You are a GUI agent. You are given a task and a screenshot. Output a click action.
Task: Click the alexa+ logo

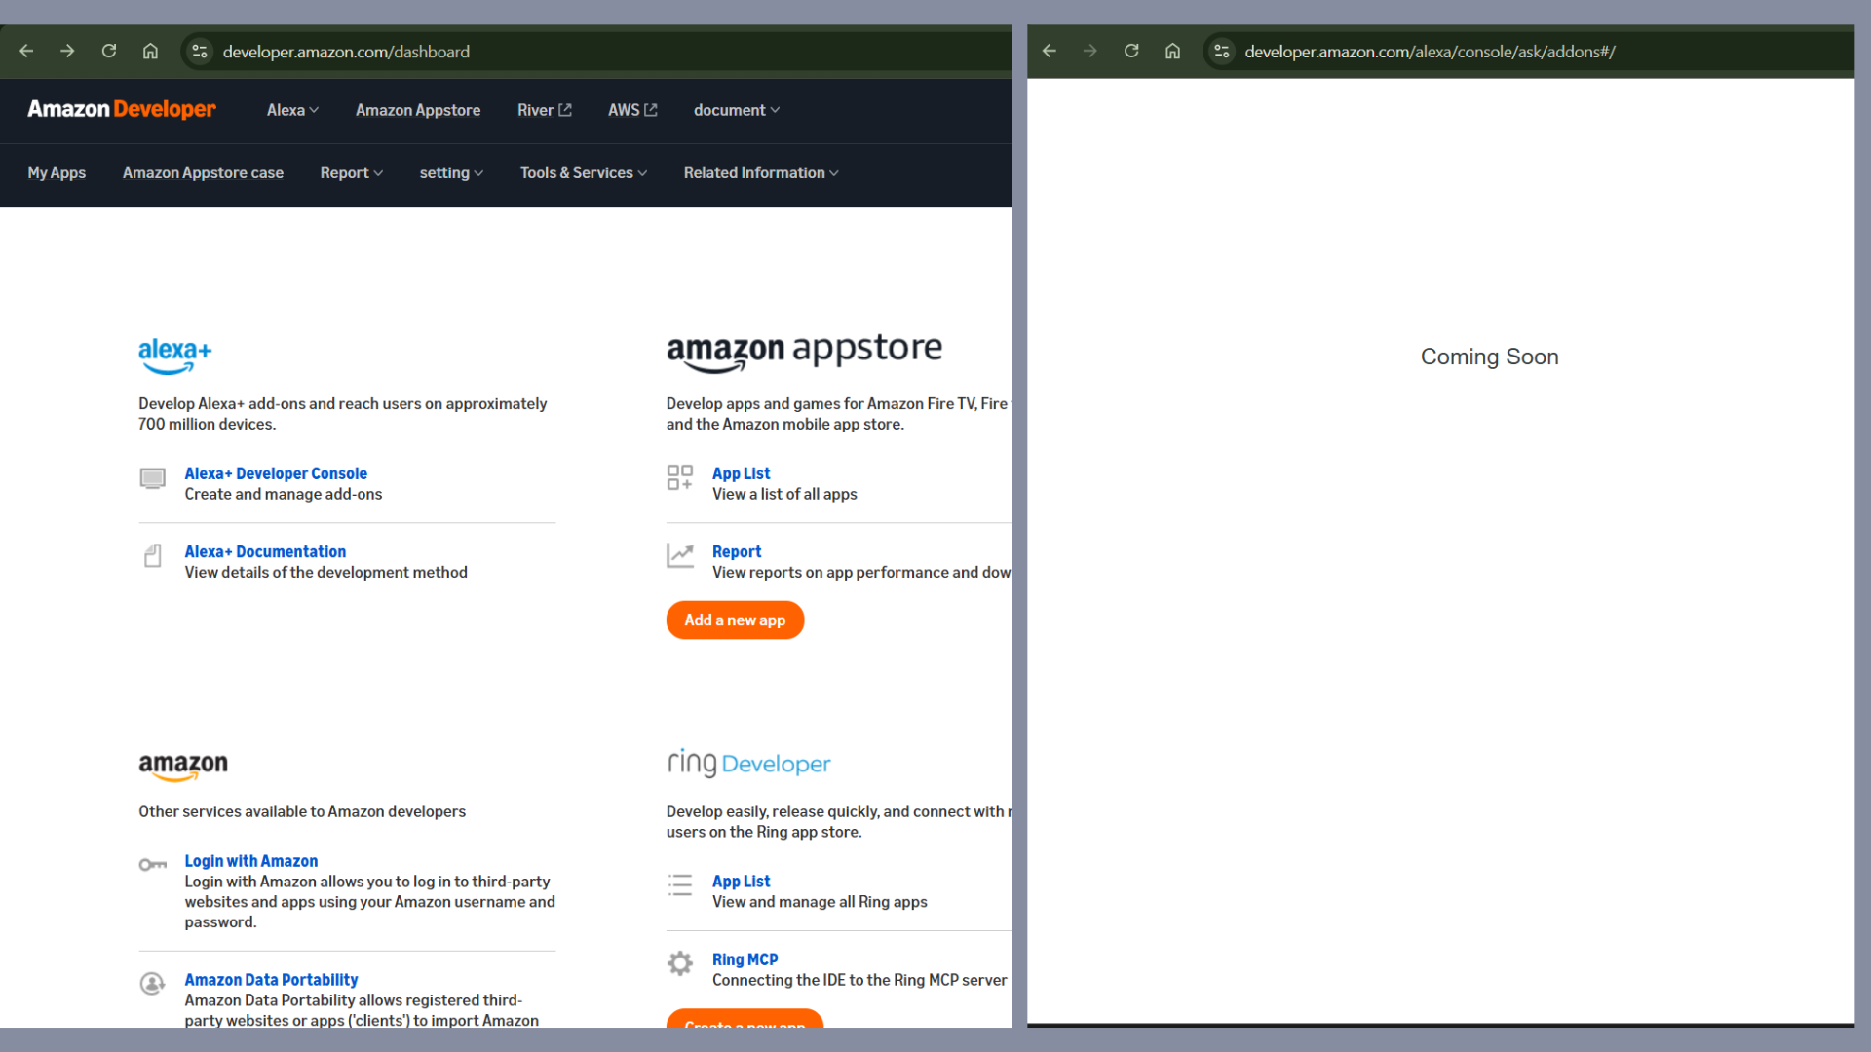(x=174, y=357)
